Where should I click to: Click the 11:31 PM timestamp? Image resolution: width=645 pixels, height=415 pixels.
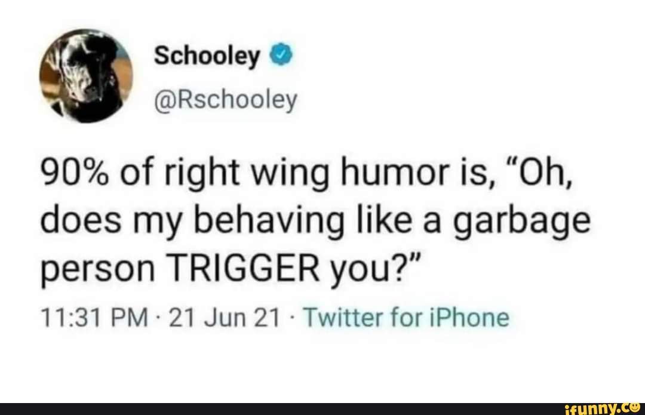(94, 318)
